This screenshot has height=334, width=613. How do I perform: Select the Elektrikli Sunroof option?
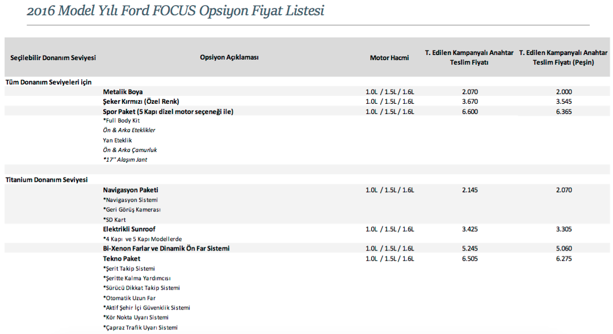129,229
